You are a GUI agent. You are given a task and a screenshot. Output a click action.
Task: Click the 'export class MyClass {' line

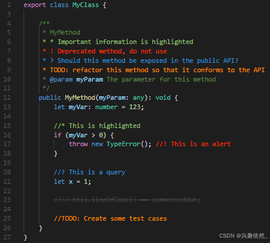65,5
